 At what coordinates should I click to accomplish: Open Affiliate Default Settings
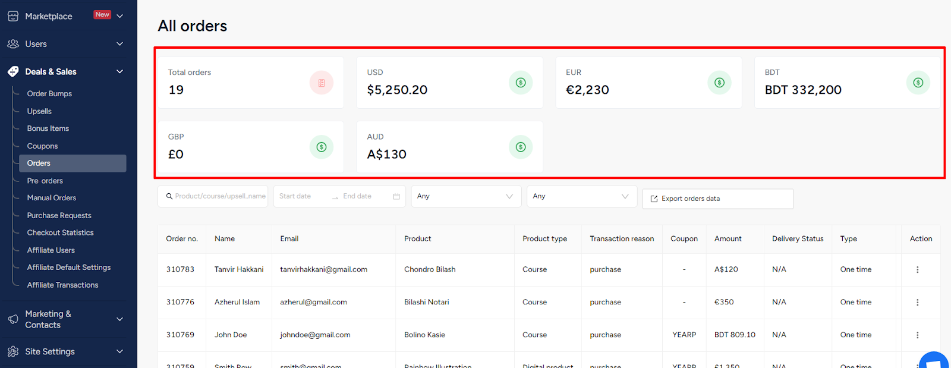69,268
